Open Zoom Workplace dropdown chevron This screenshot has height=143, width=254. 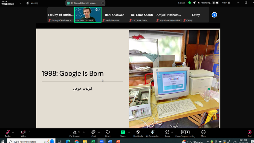tap(20, 3)
